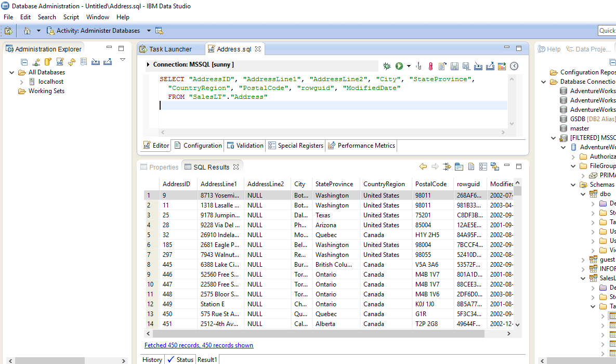Viewport: 616px width, 364px height.
Task: Click the Fetched 450 records link
Action: click(x=199, y=345)
